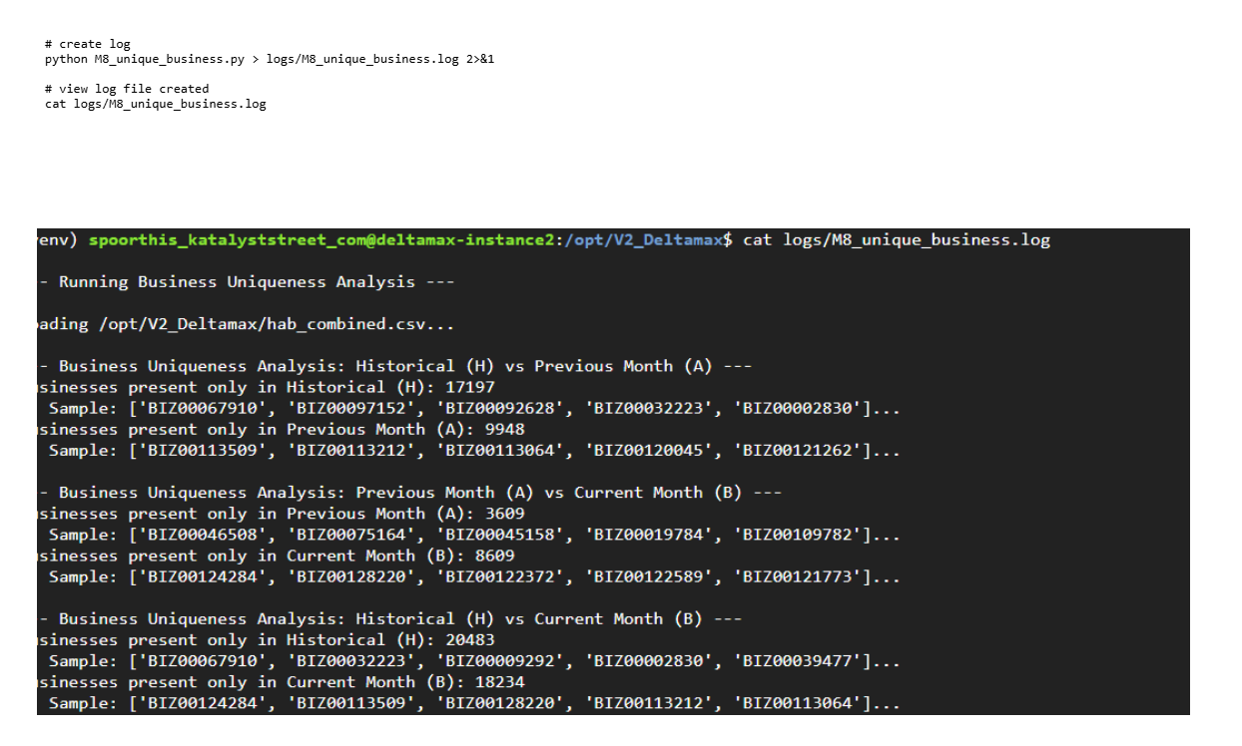The width and height of the screenshot is (1242, 746).
Task: Click the count 17197 in terminal output
Action: point(469,387)
